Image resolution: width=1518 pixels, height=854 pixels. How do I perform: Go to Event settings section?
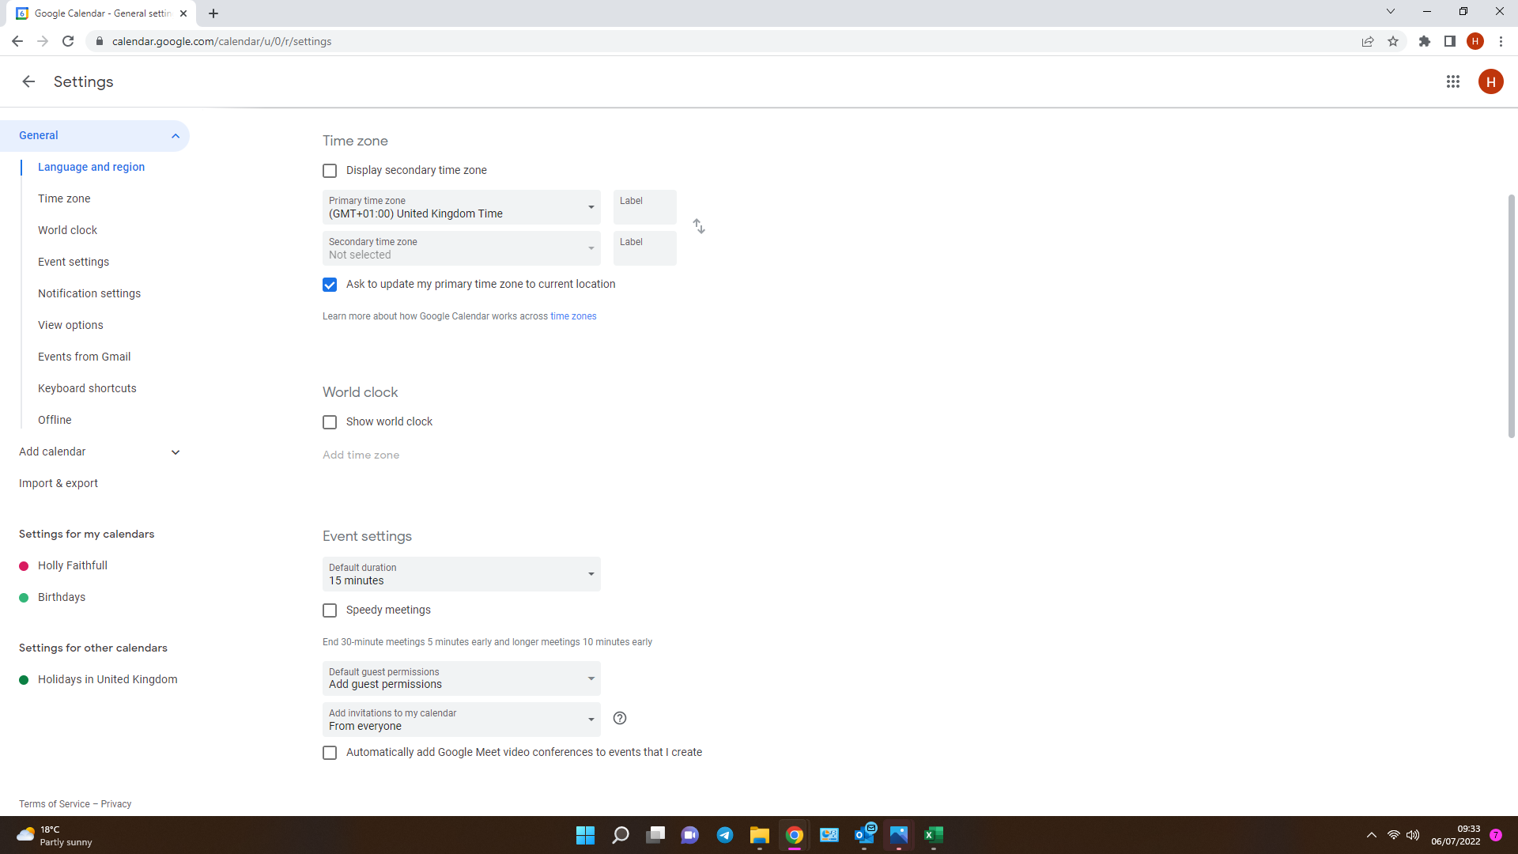(x=74, y=262)
